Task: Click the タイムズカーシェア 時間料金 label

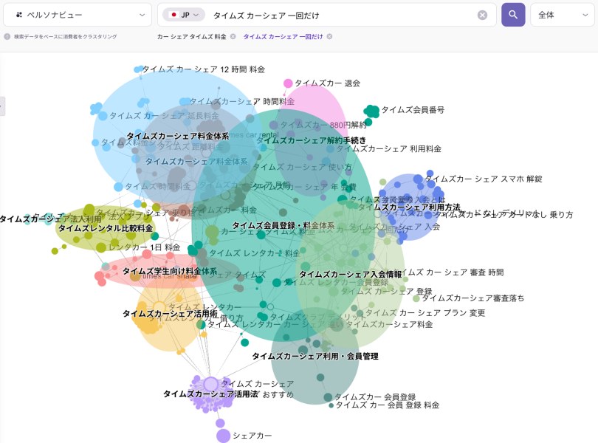Action: [242, 101]
